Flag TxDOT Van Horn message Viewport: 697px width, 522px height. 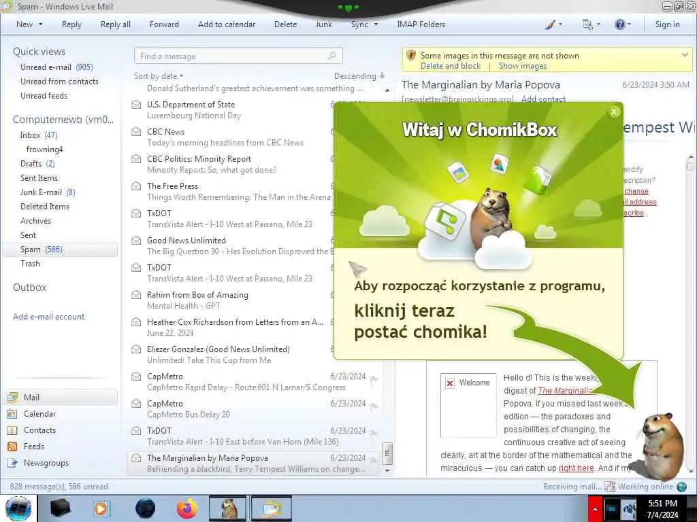374,434
